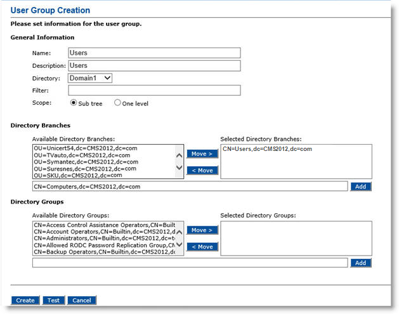Click scroll down arrow in Available Directory Groups
Viewport: 399px width, 314px height.
pos(179,244)
